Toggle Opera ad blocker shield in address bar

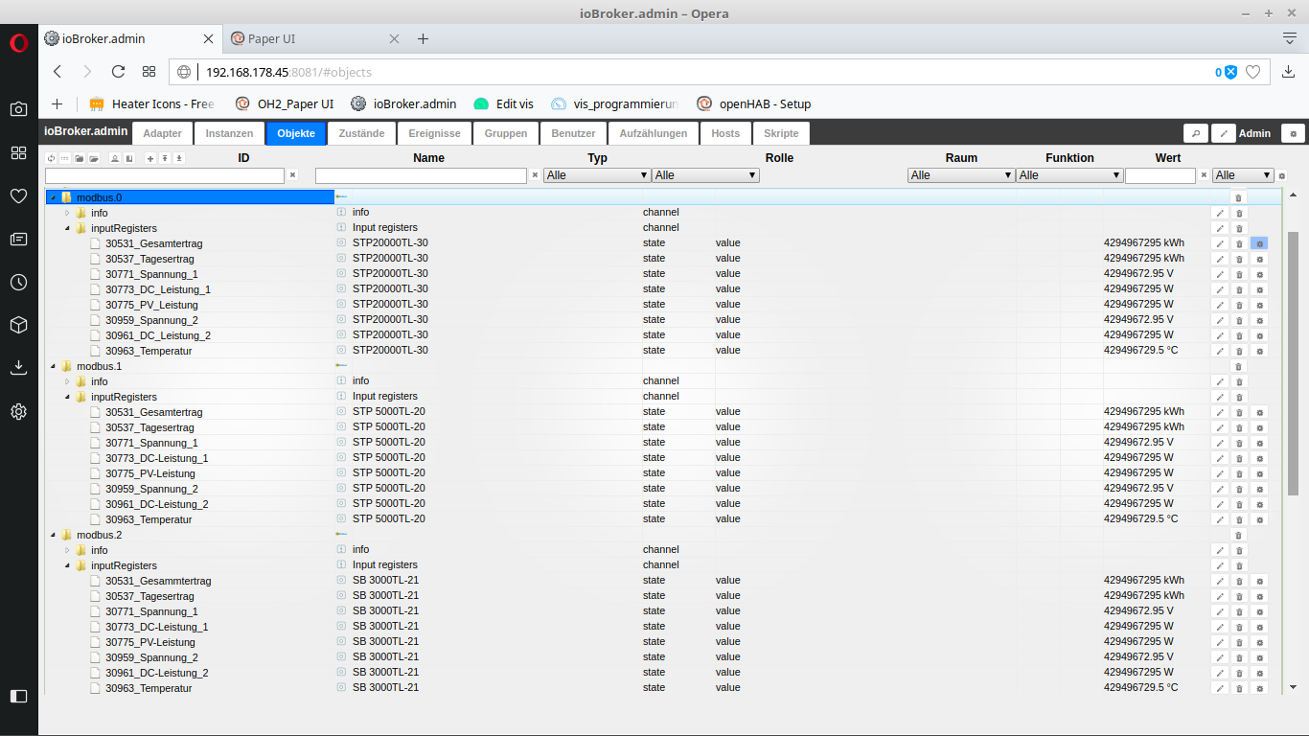tap(1230, 72)
